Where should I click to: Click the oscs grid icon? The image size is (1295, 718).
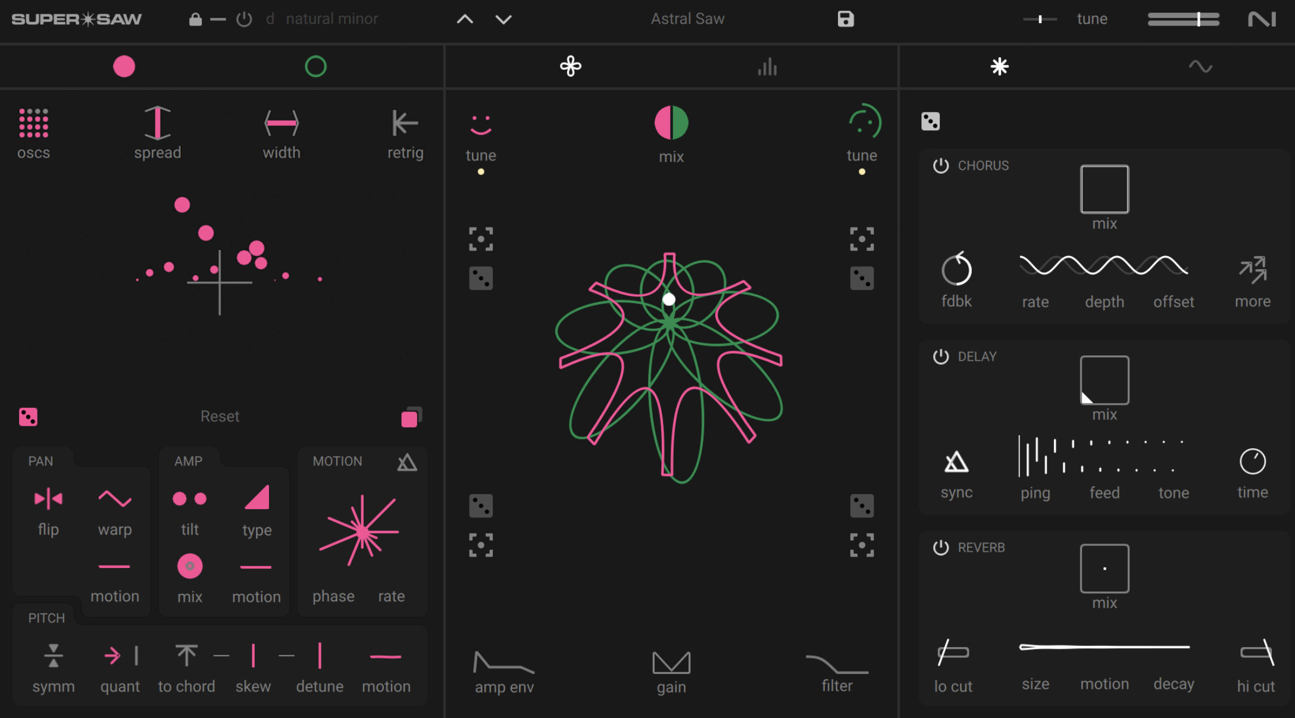pyautogui.click(x=33, y=123)
